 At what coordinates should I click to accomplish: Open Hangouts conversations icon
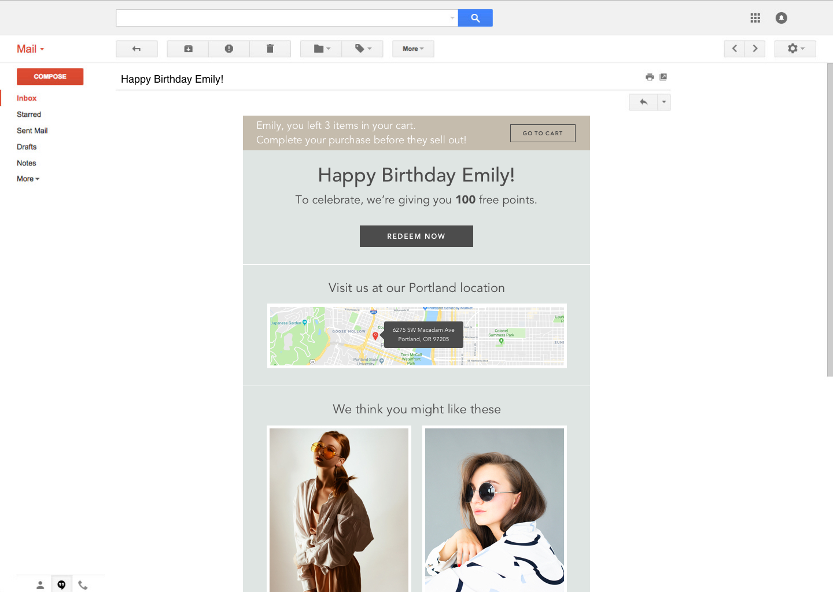61,584
